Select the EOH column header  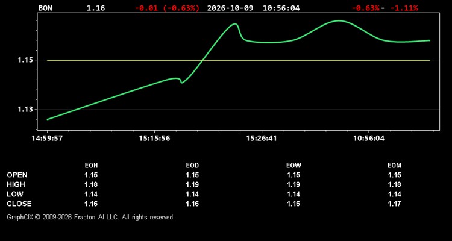click(x=91, y=166)
